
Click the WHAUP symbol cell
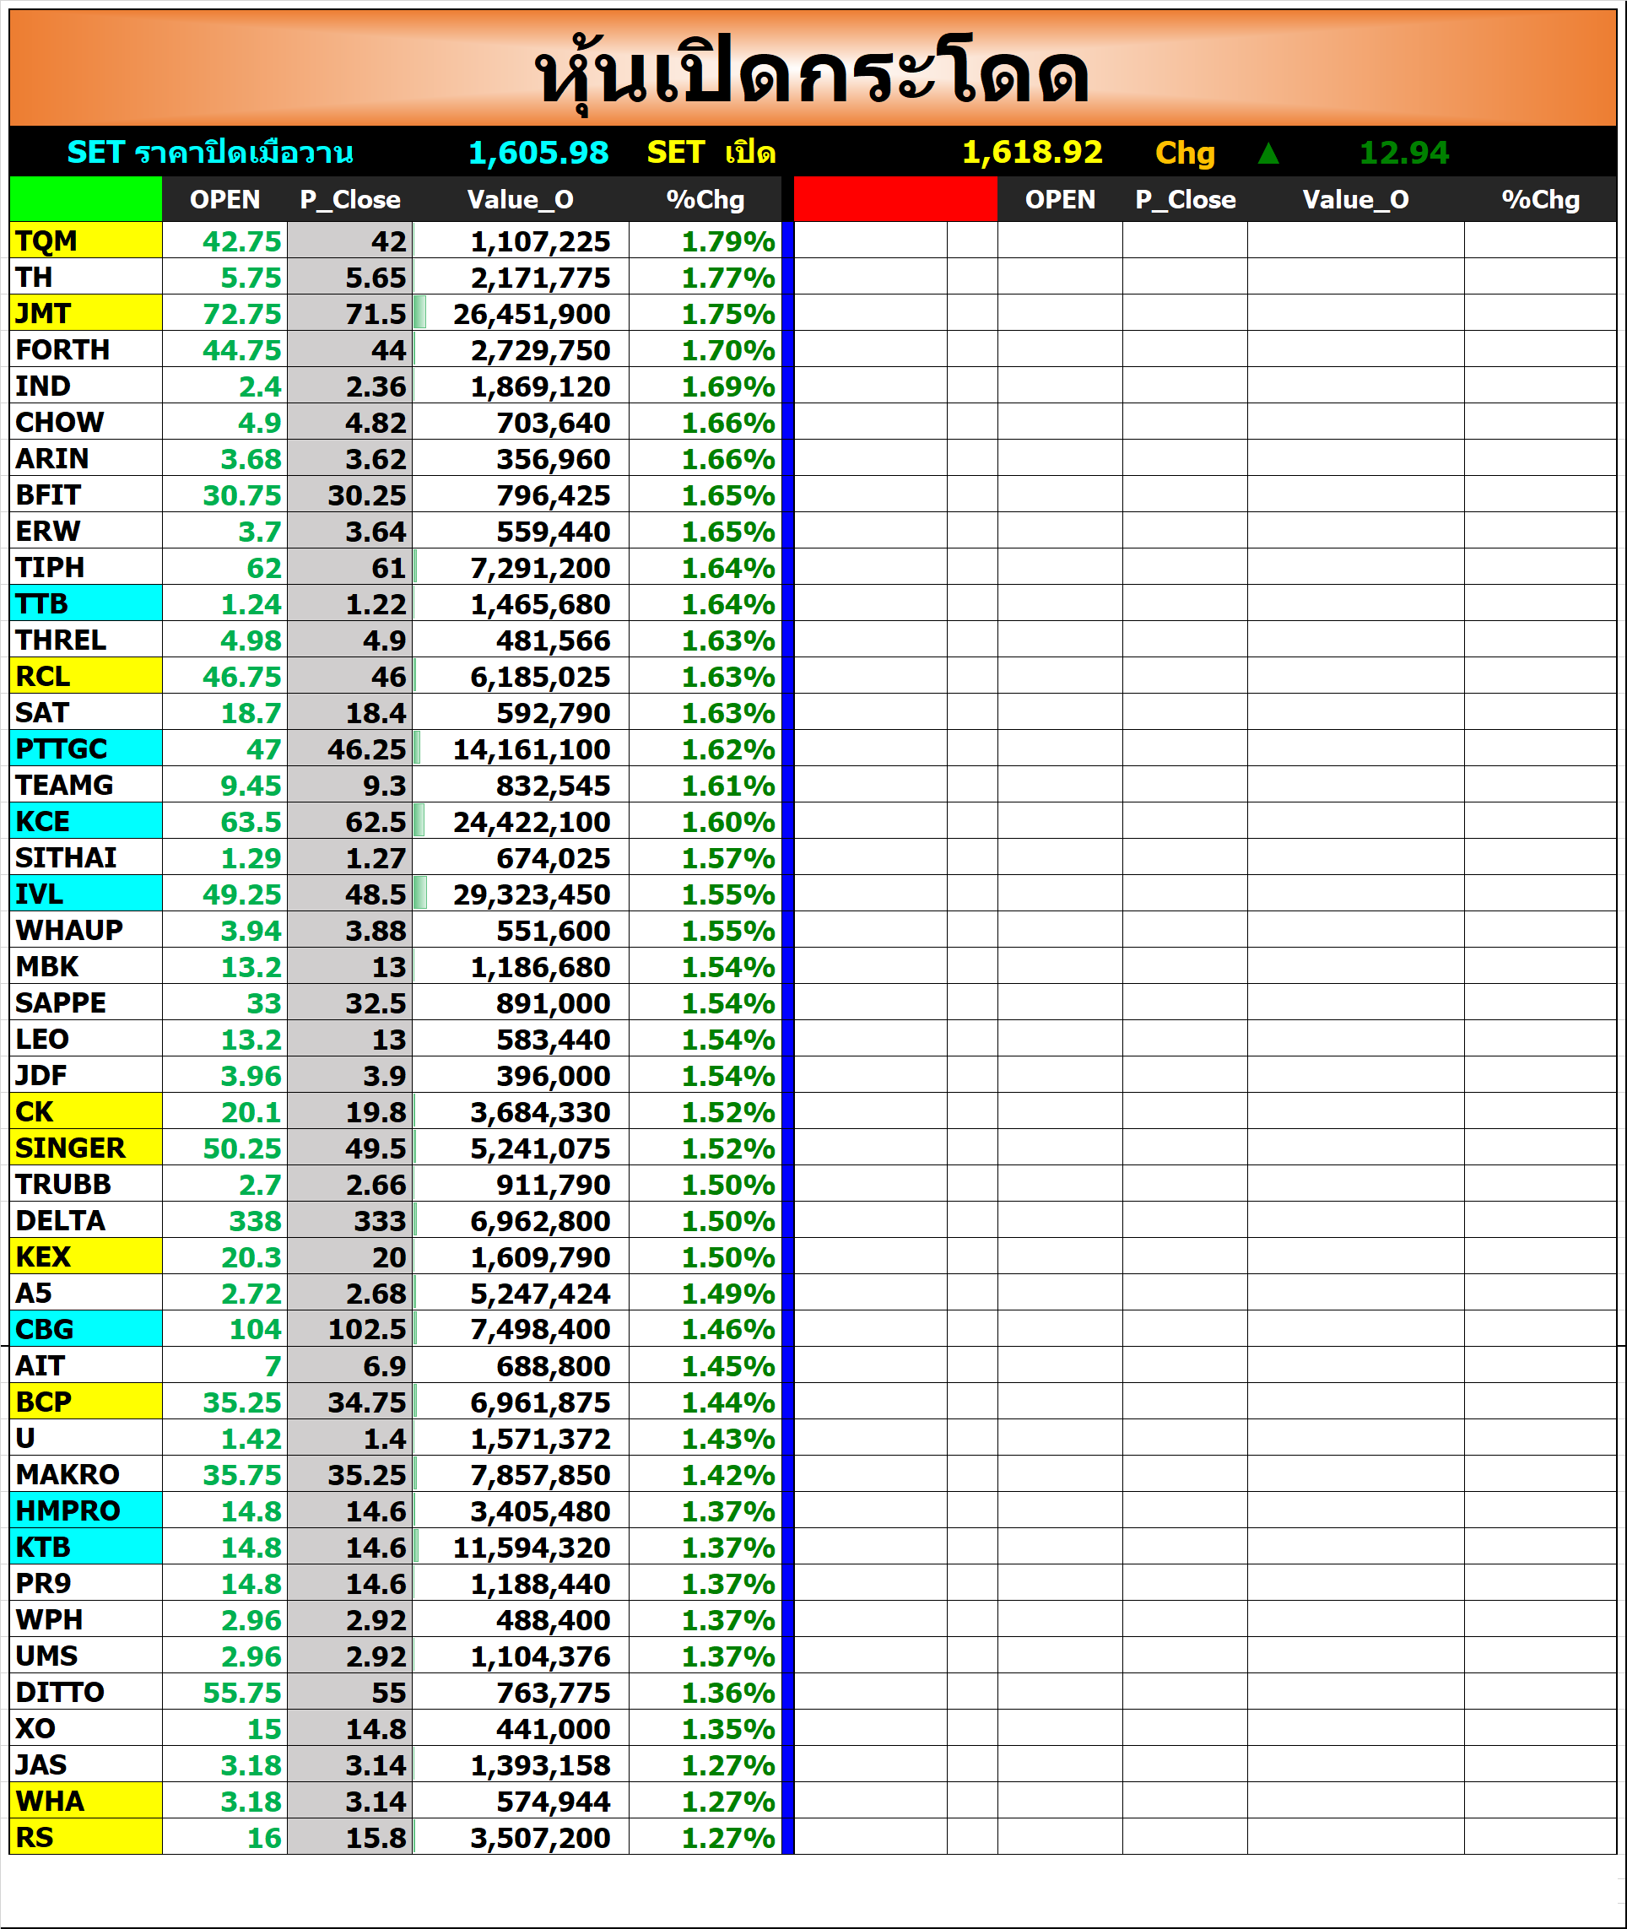pyautogui.click(x=86, y=931)
